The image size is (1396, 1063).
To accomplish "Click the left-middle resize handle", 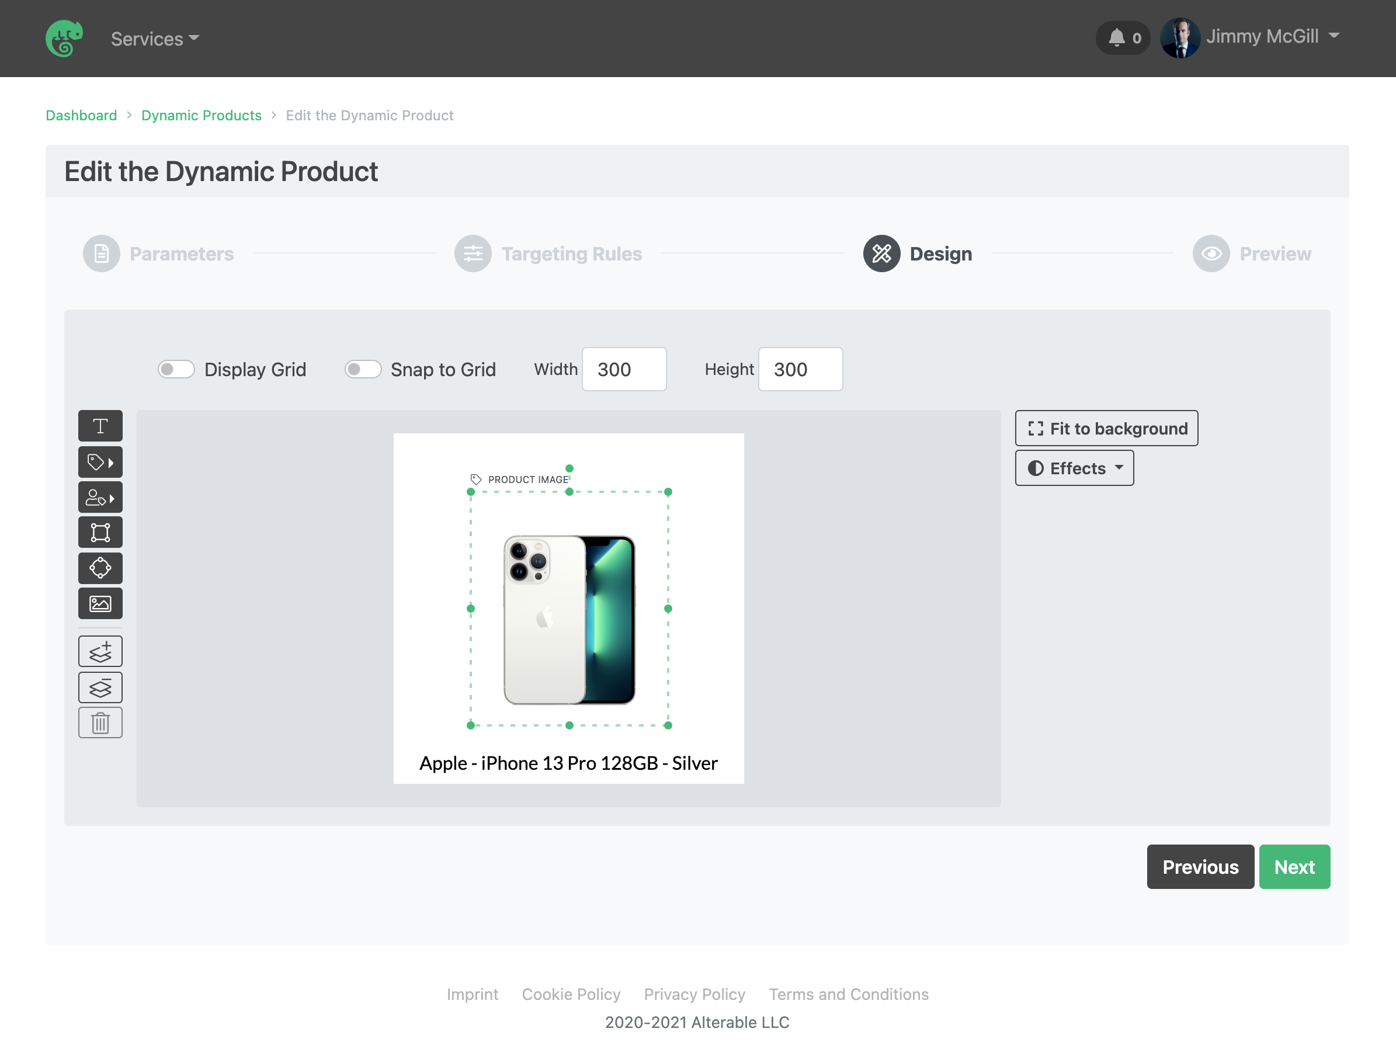I will 471,609.
